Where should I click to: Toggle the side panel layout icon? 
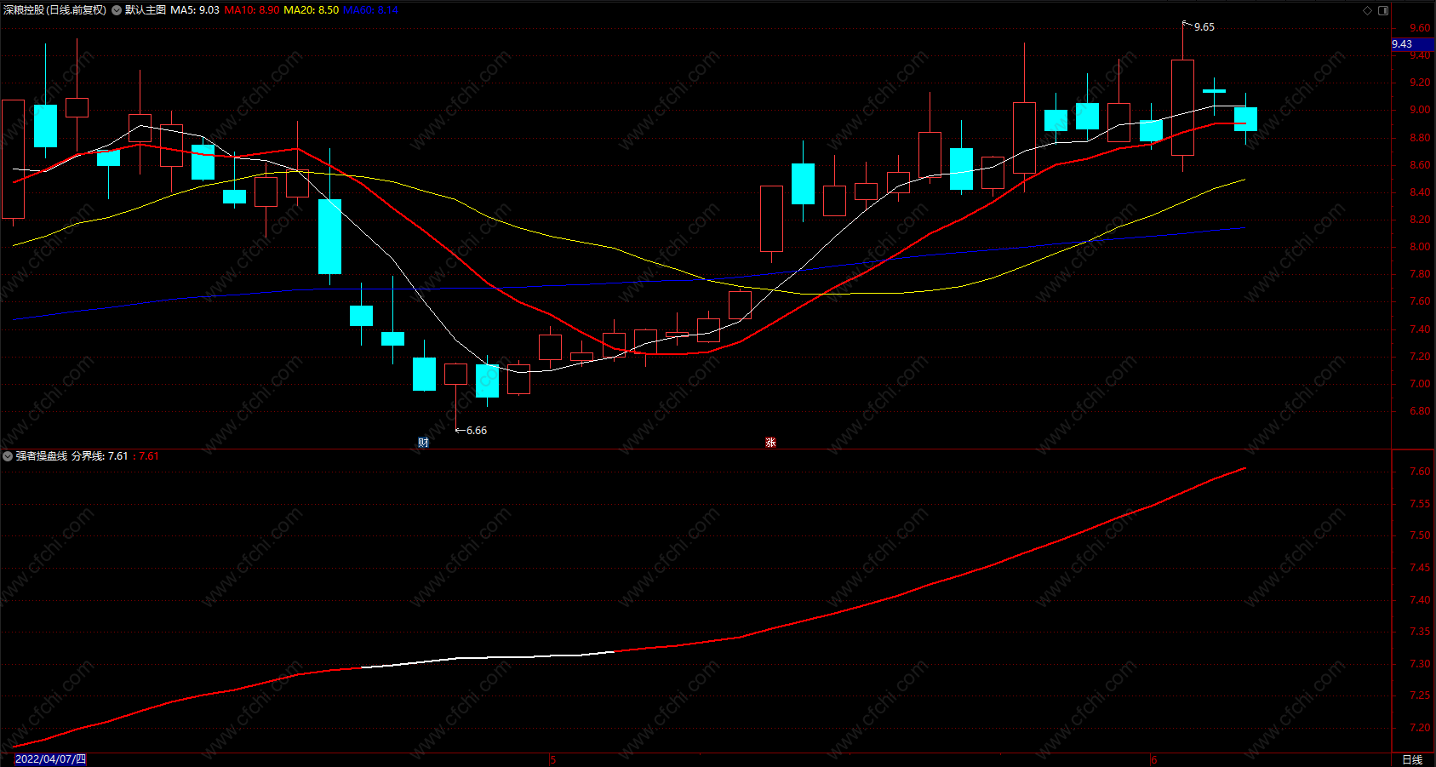tap(1383, 10)
